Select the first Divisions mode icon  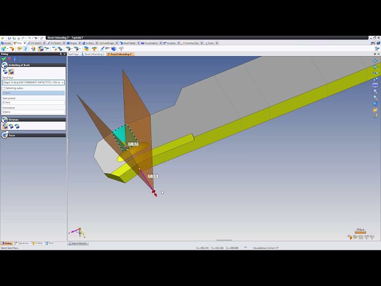point(4,126)
